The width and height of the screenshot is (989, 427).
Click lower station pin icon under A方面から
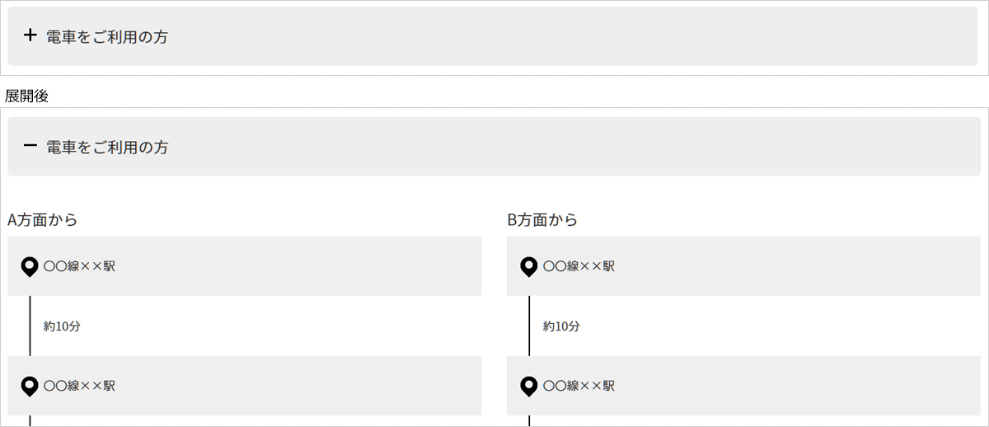click(30, 385)
